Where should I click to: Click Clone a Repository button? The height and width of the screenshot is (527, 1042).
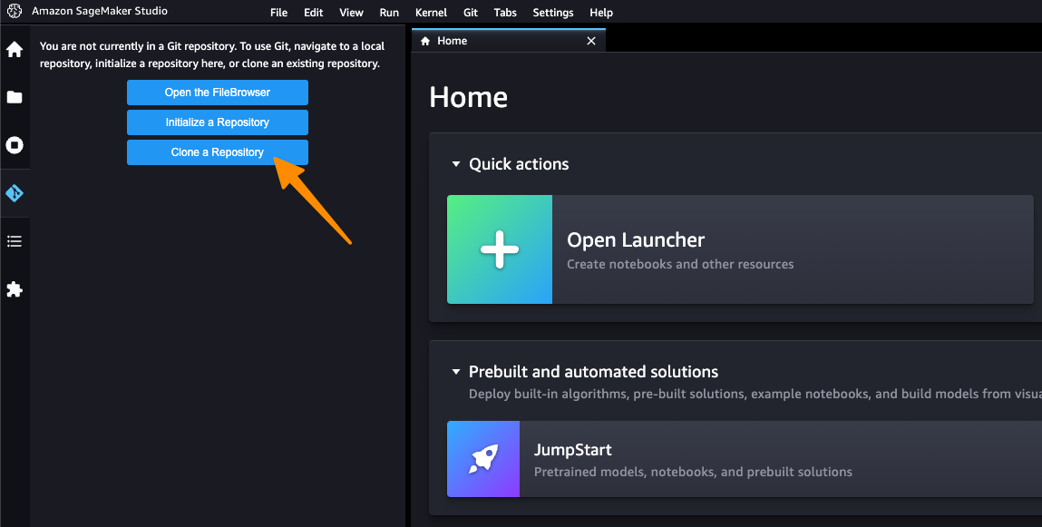coord(218,152)
